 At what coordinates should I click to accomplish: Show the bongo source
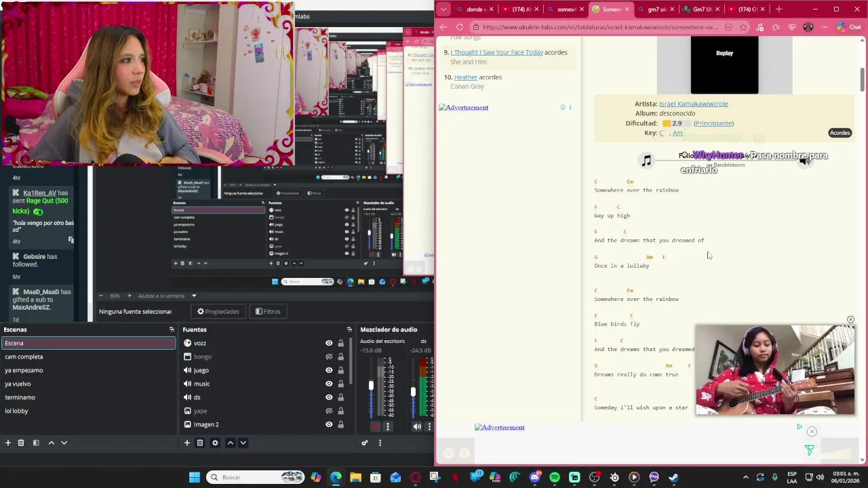[x=329, y=357]
